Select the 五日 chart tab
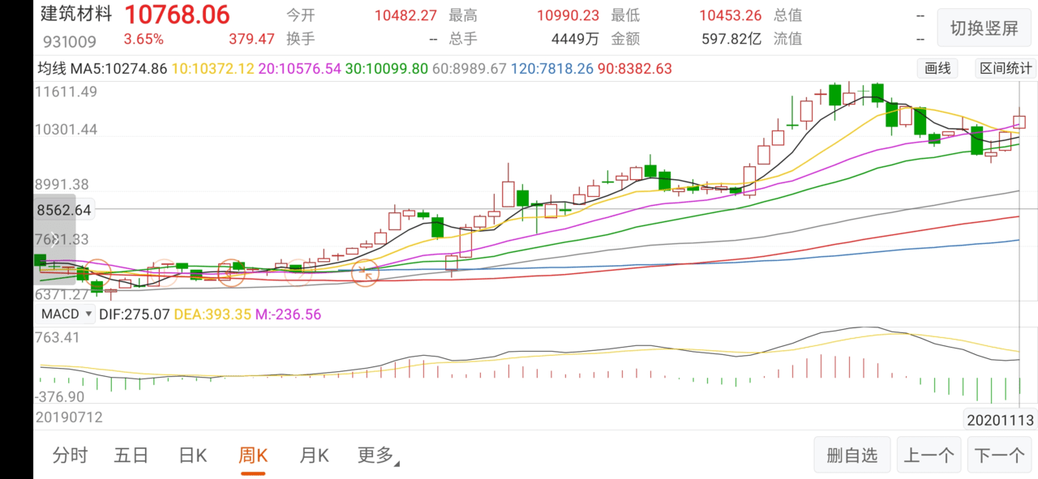1038x479 pixels. pos(131,455)
